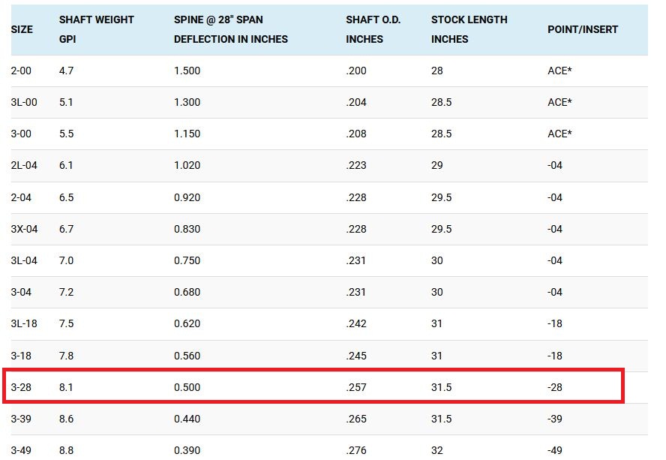Click the STOCK LENGTH INCHES header
Screen dimensions: 666x460
coord(469,29)
